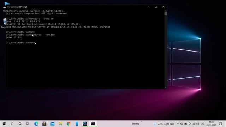The height and width of the screenshot is (127, 226).
Task: Click the Command Prompt title text
Action: tap(19, 7)
